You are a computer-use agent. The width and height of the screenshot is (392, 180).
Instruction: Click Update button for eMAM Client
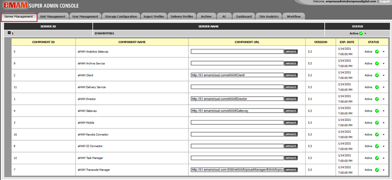pos(291,75)
